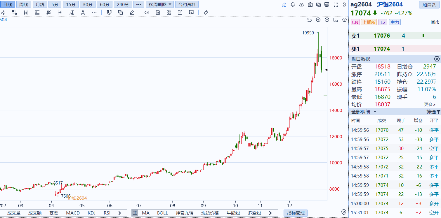Viewport: 441px width, 218px height.
Task: Zoom out chart with minus icon
Action: click(327, 20)
